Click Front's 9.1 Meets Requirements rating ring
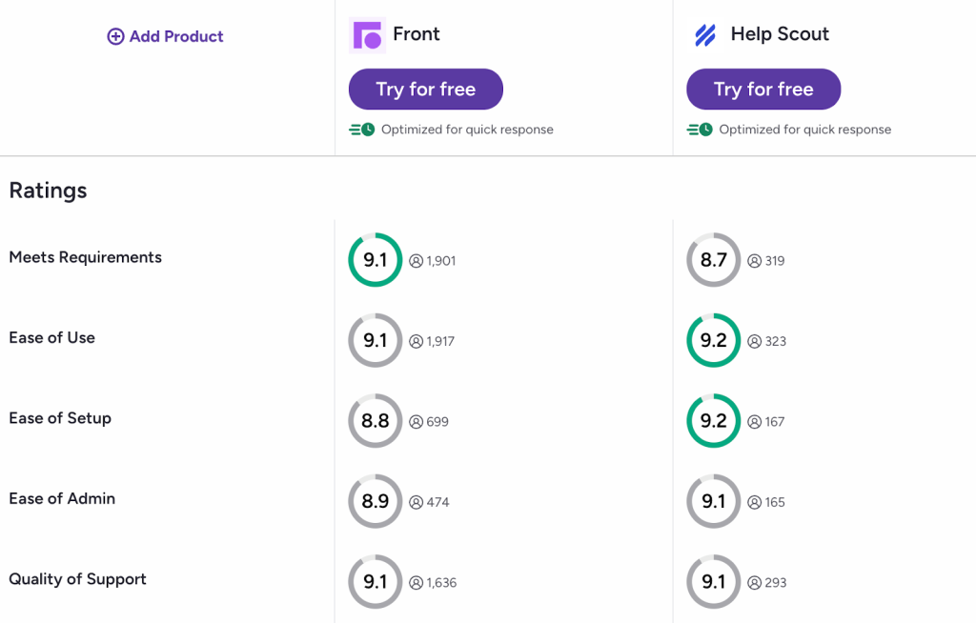976x623 pixels. [x=375, y=259]
